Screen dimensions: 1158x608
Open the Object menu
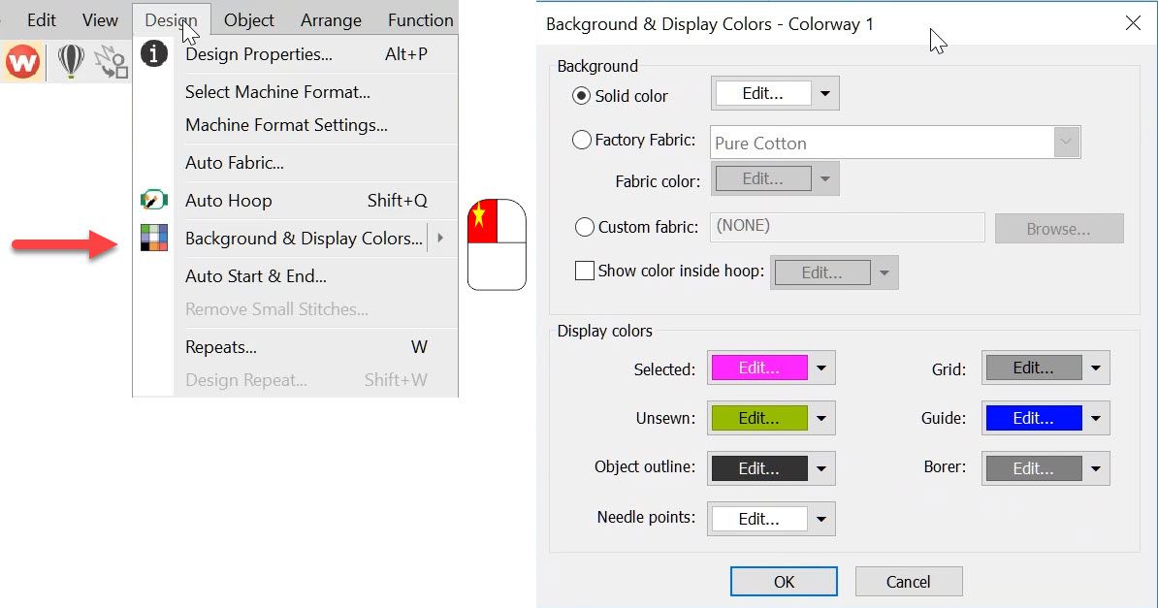[249, 19]
